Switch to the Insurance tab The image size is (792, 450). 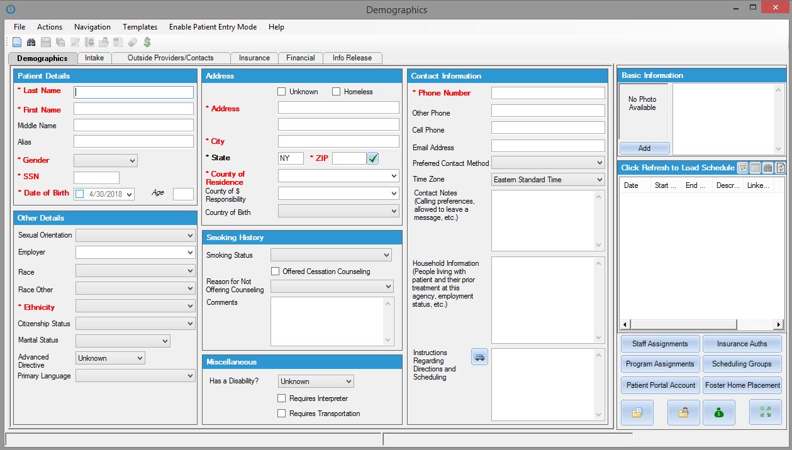254,58
